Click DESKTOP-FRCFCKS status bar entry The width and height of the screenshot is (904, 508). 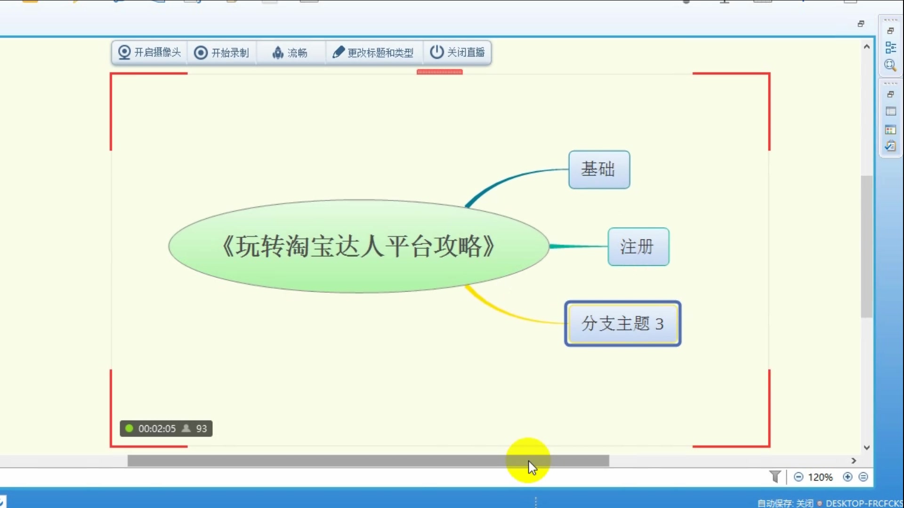pos(864,503)
